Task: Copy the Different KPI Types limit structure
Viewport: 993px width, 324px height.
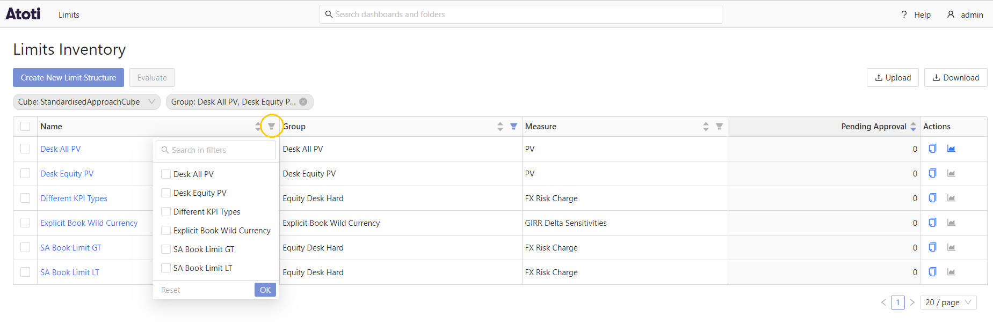Action: coord(932,198)
